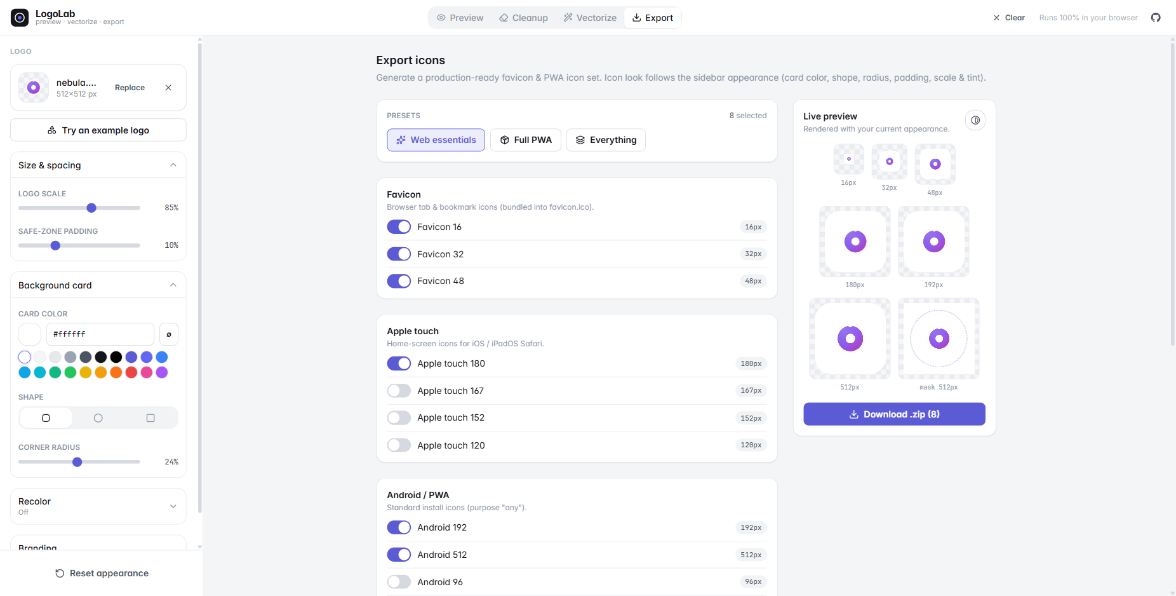Viewport: 1176px width, 596px height.
Task: Select square card shape
Action: (150, 418)
